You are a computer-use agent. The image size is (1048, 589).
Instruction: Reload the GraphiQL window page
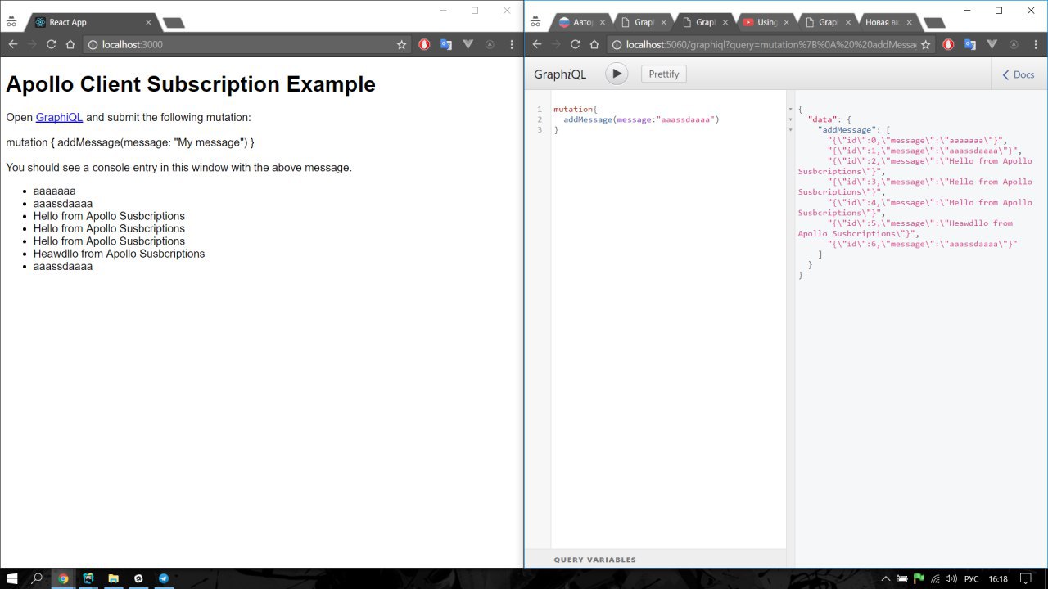pyautogui.click(x=576, y=44)
